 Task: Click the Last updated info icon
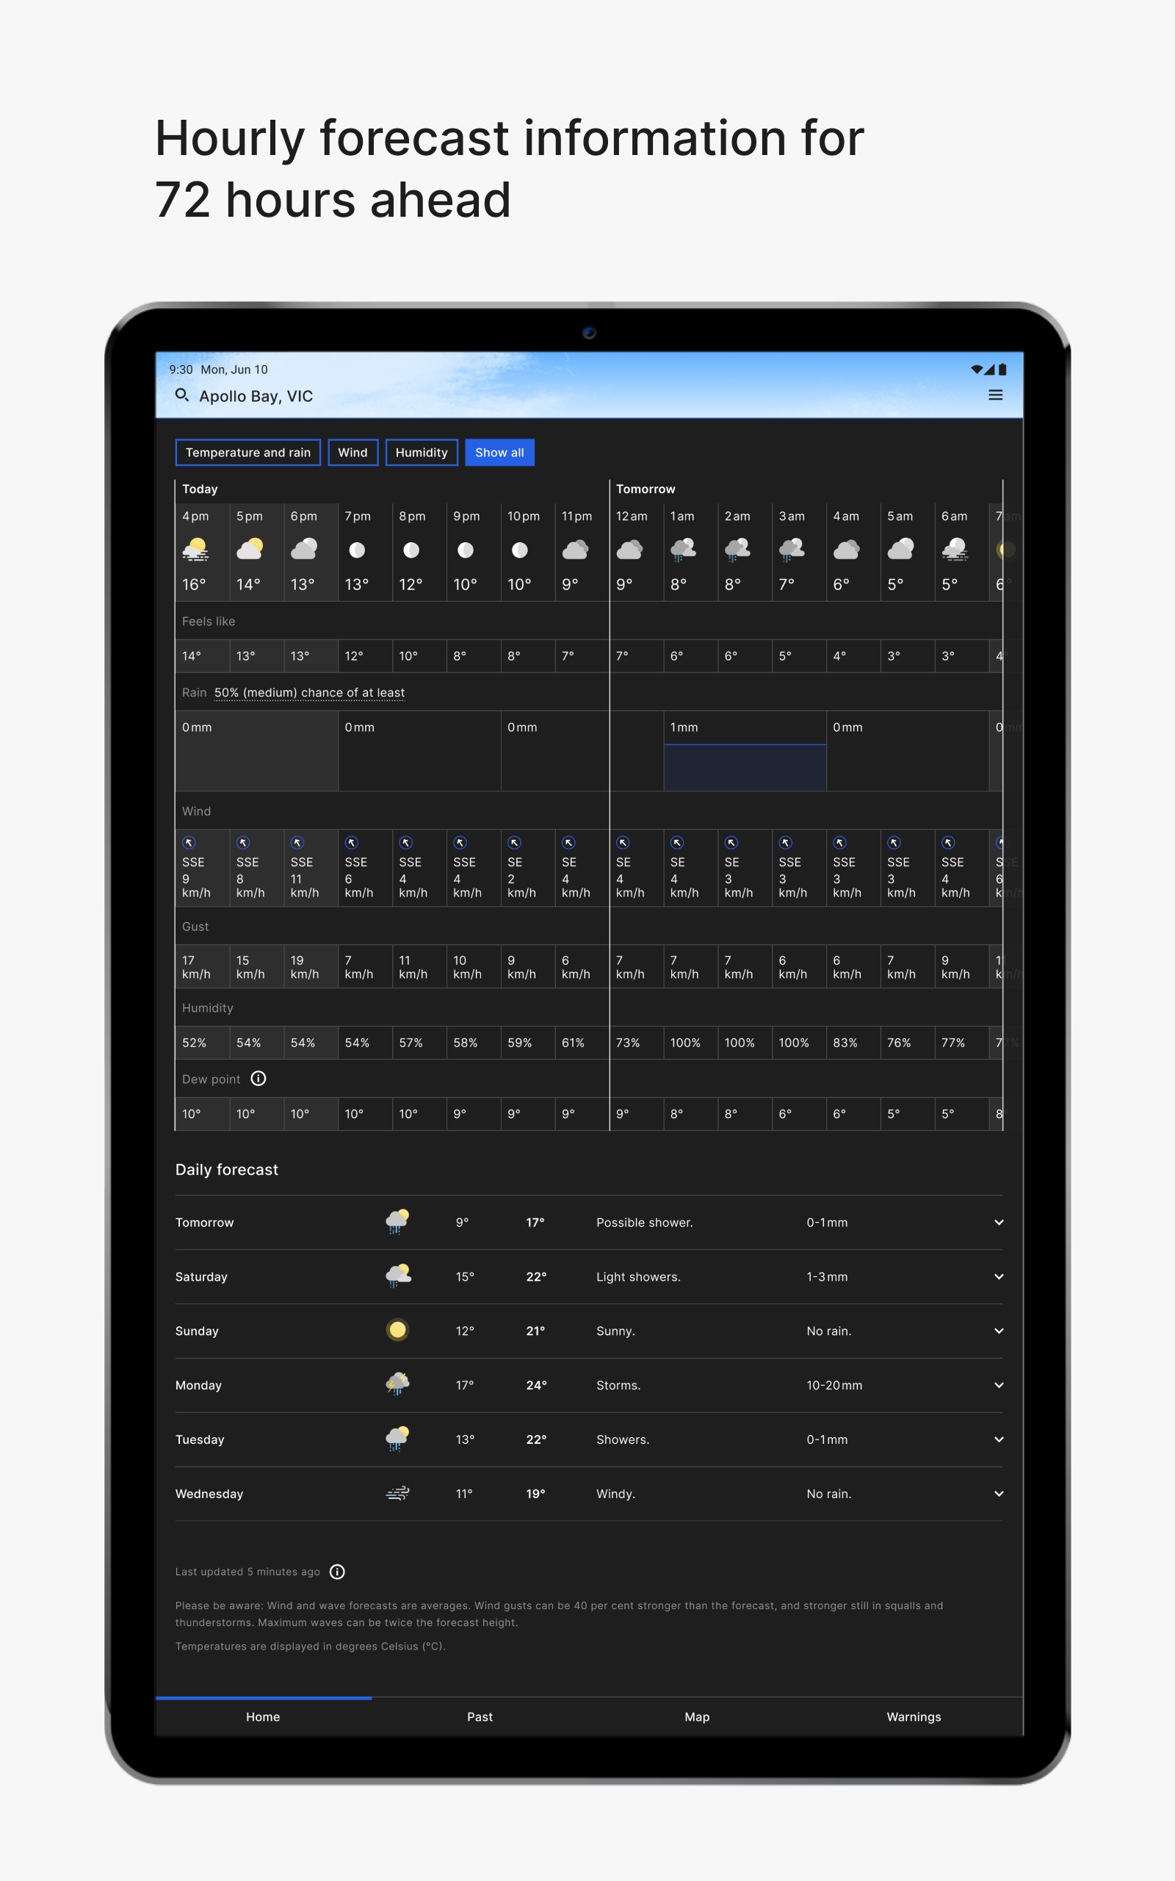[x=337, y=1572]
